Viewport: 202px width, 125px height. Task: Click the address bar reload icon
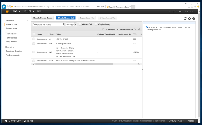tap(104, 7)
